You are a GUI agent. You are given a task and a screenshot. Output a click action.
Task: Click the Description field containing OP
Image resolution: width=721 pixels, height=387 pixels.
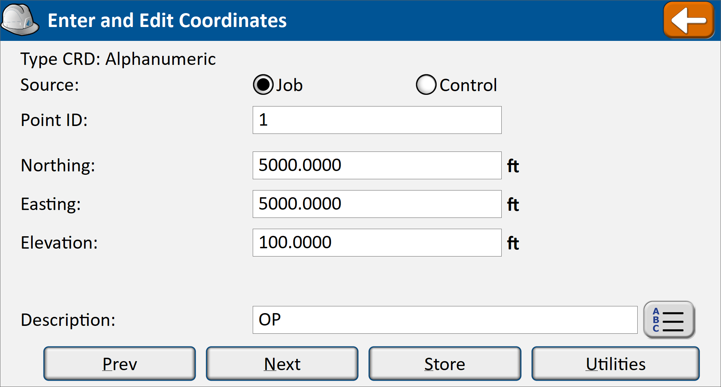[x=445, y=320]
